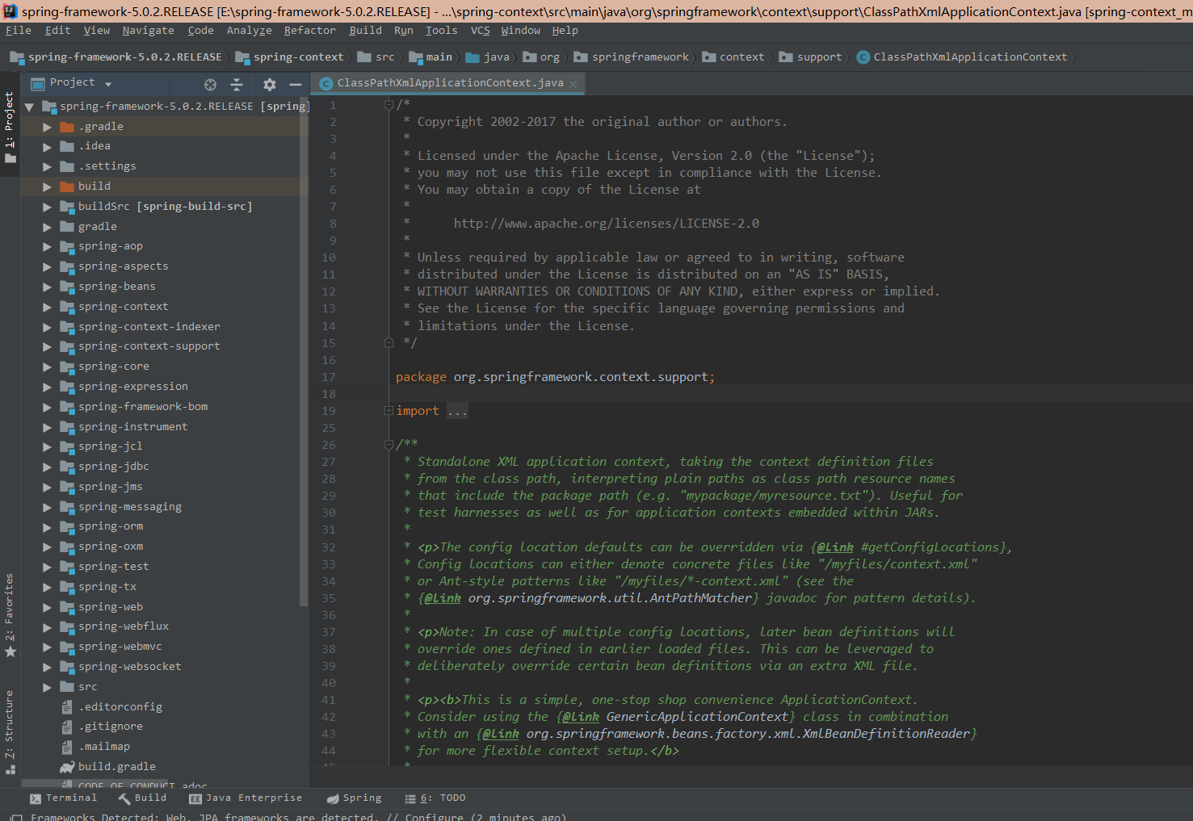Open the Refactor menu

point(309,31)
